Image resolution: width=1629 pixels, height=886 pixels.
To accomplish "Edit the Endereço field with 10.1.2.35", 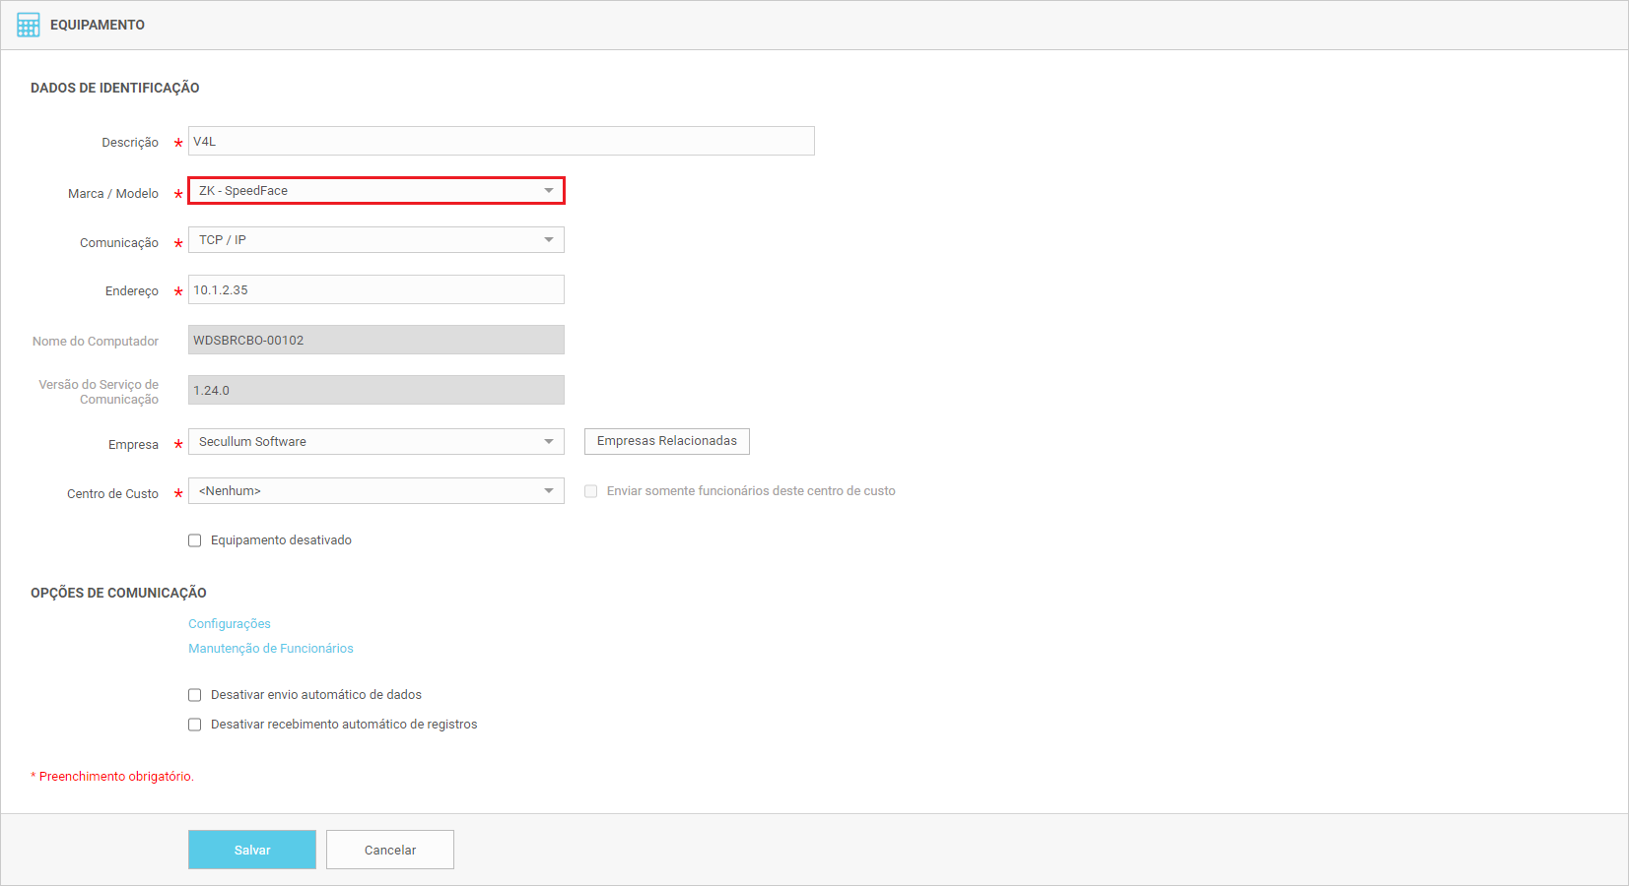I will [x=376, y=289].
